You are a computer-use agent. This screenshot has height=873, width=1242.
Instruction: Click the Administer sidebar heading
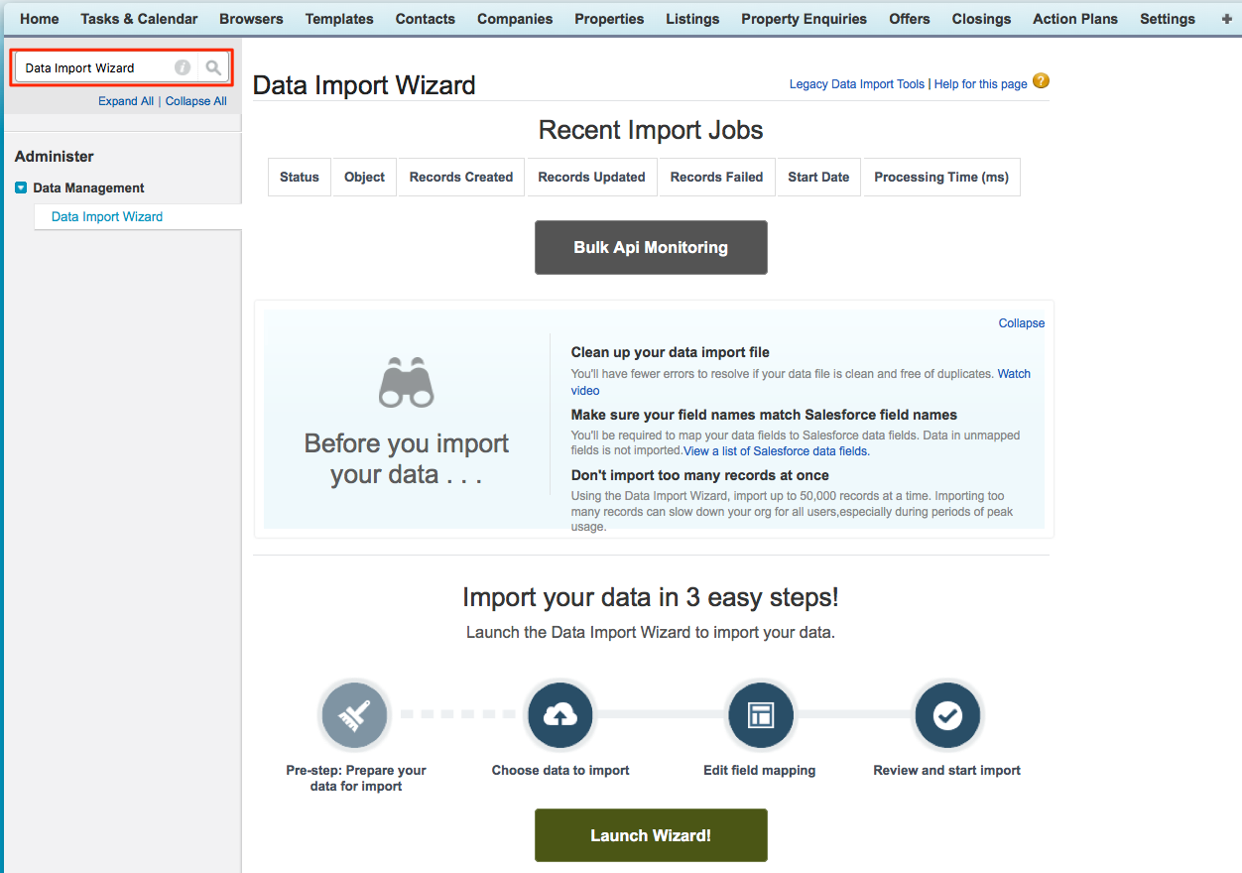click(x=55, y=157)
